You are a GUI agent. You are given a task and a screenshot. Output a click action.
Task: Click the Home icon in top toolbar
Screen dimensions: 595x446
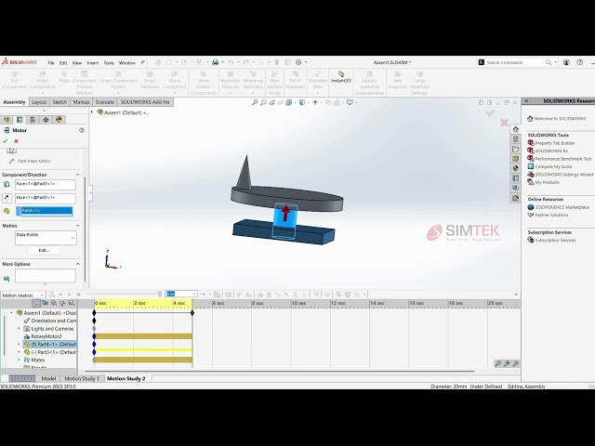tap(158, 62)
